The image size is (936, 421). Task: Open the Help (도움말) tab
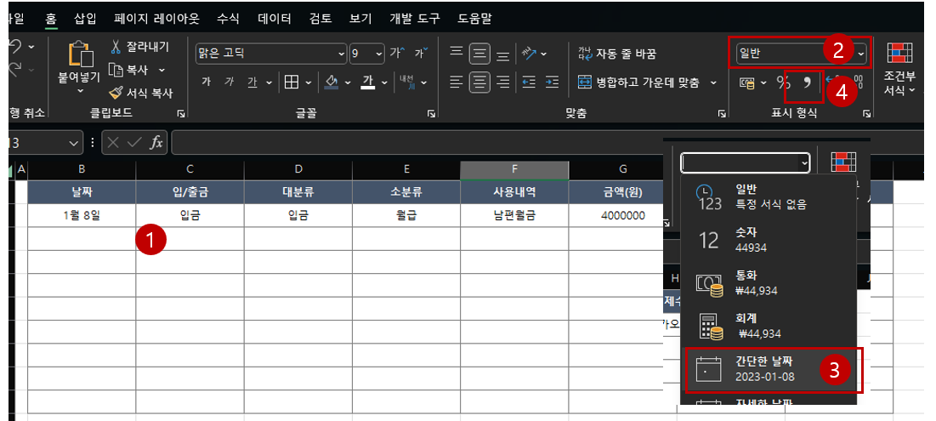pyautogui.click(x=474, y=19)
